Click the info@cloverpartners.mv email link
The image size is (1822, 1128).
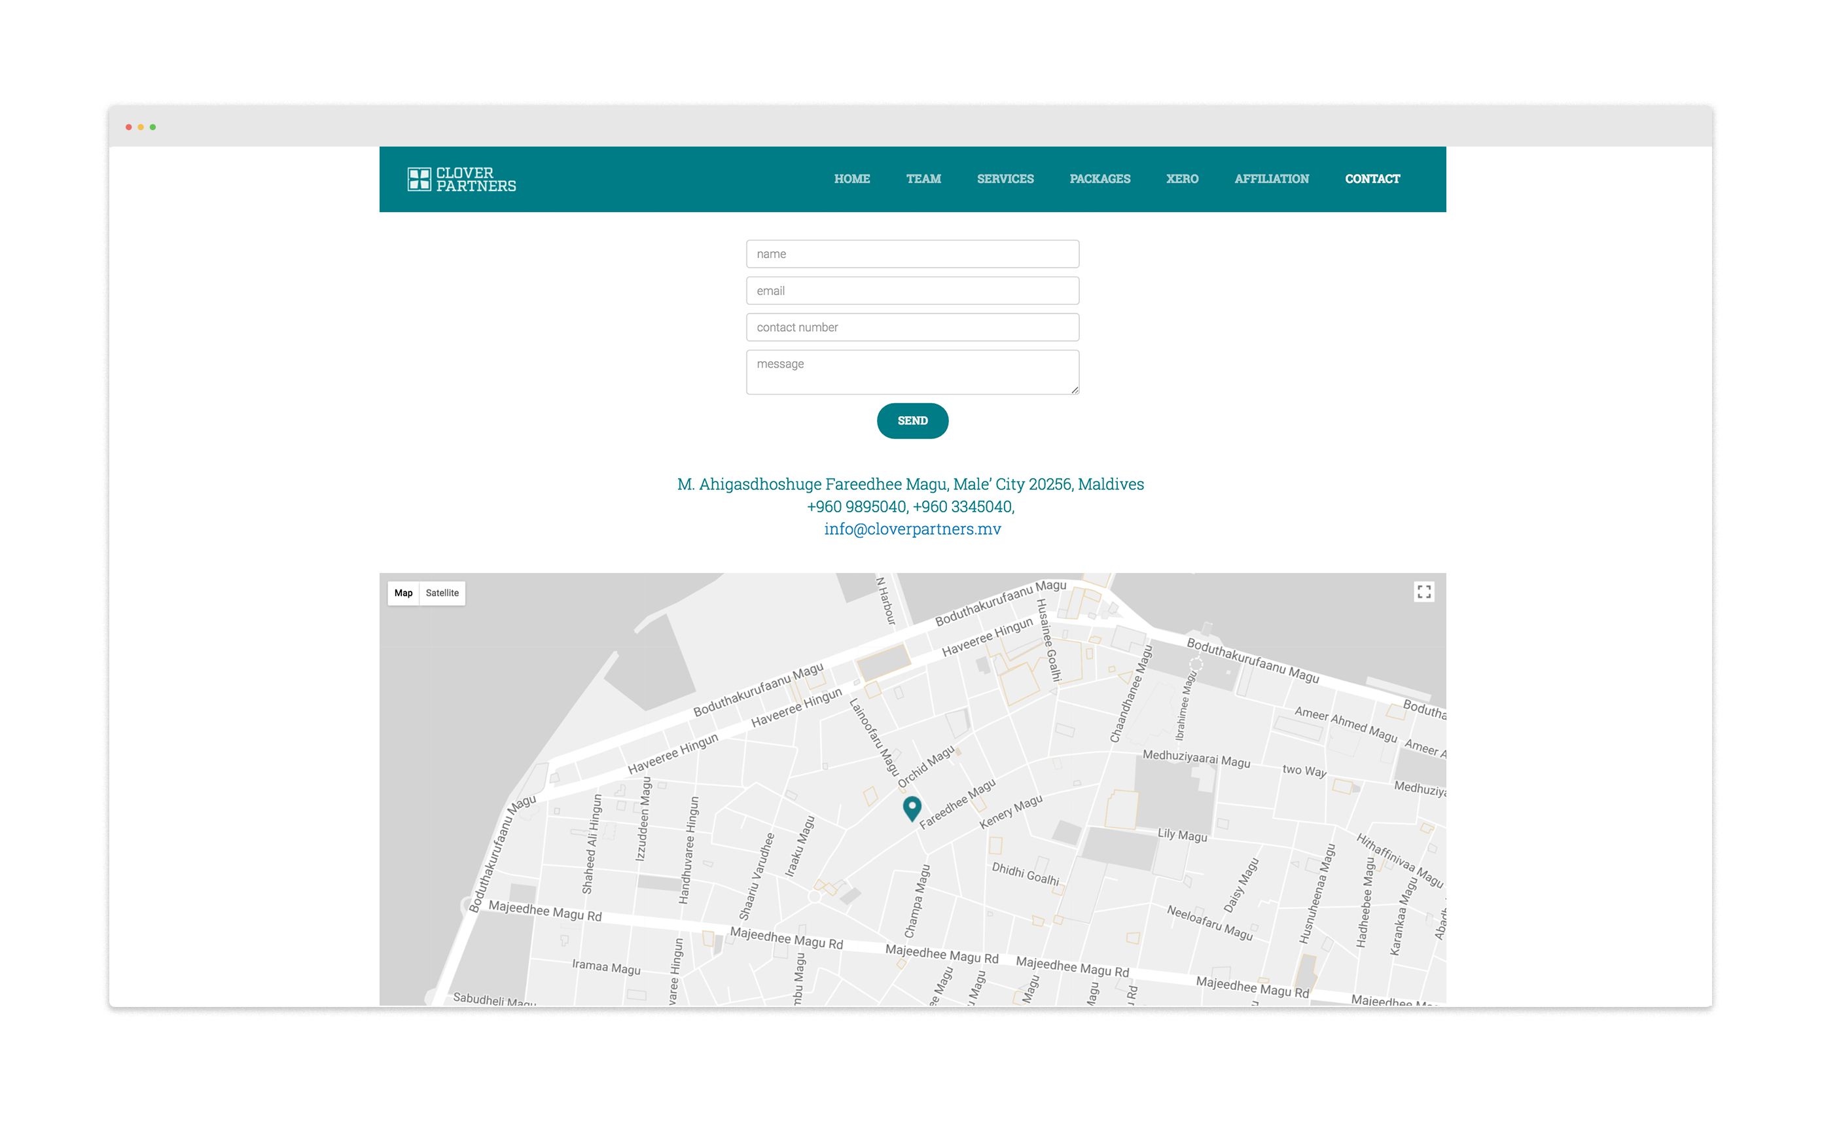pos(912,529)
